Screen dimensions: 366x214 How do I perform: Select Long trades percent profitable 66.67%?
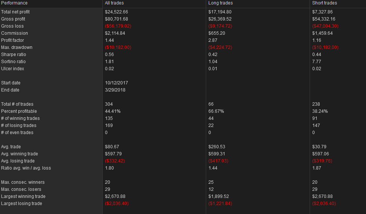tap(216, 111)
